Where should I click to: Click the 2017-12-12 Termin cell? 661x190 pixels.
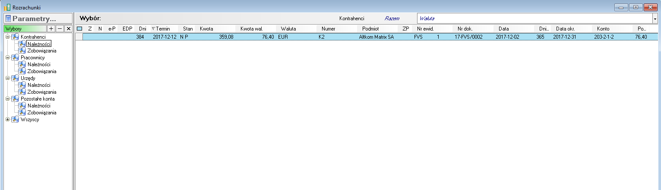tap(164, 37)
